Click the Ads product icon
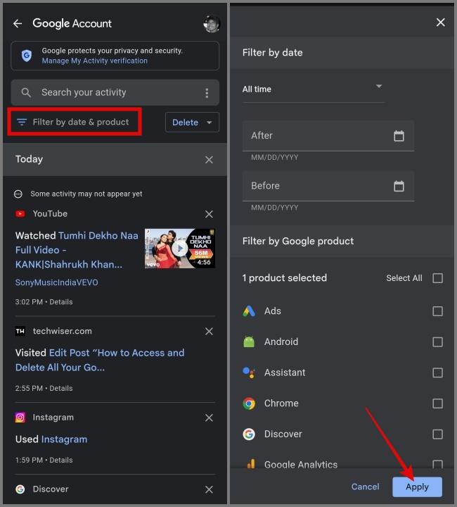 [249, 311]
